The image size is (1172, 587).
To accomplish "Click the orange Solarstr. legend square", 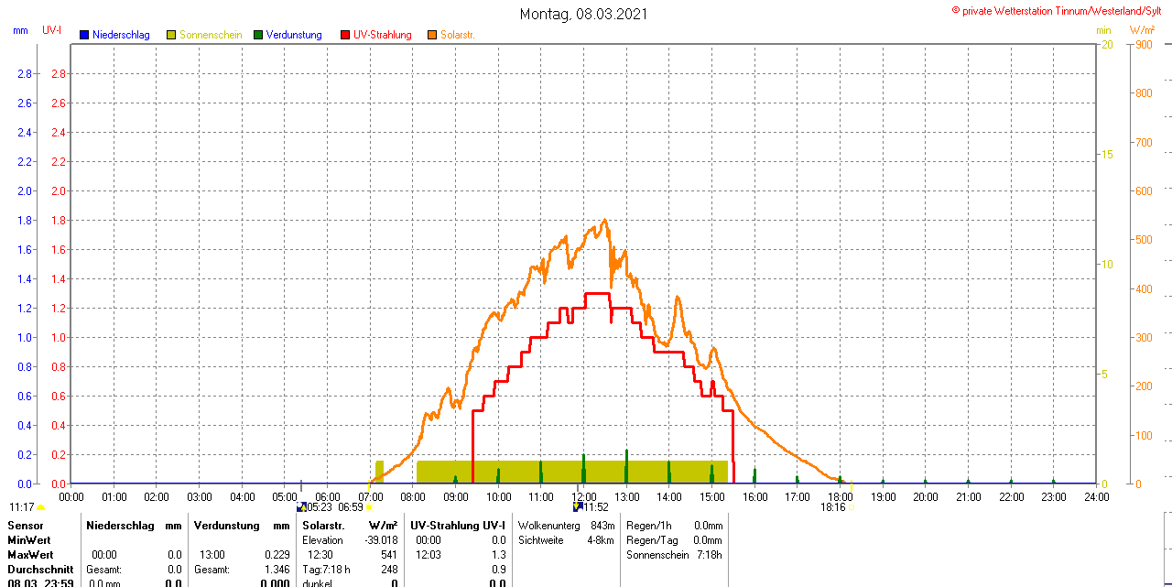I will [x=432, y=35].
